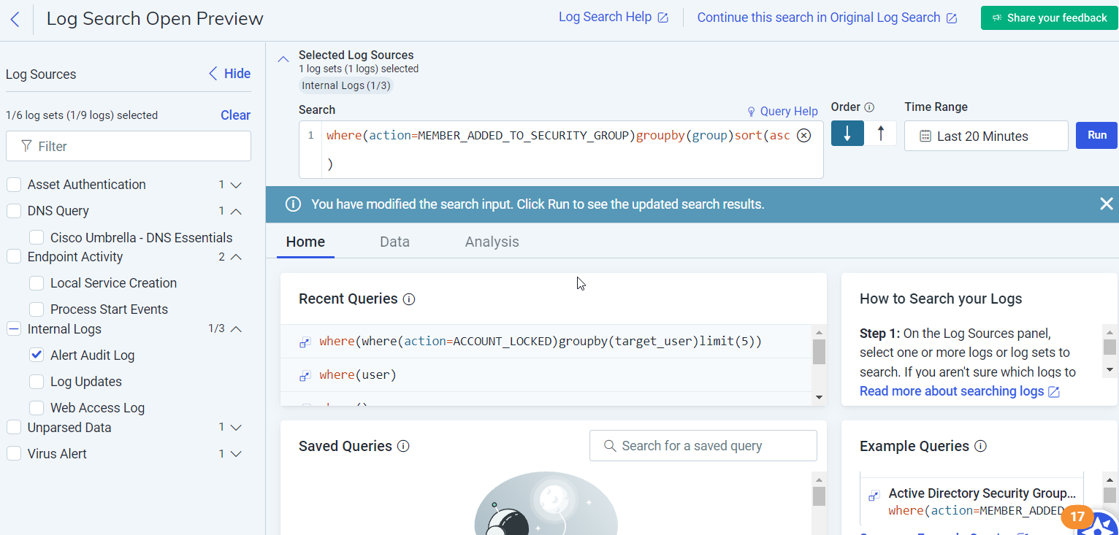Click the Recent Queries info icon
Image resolution: width=1119 pixels, height=535 pixels.
[409, 299]
